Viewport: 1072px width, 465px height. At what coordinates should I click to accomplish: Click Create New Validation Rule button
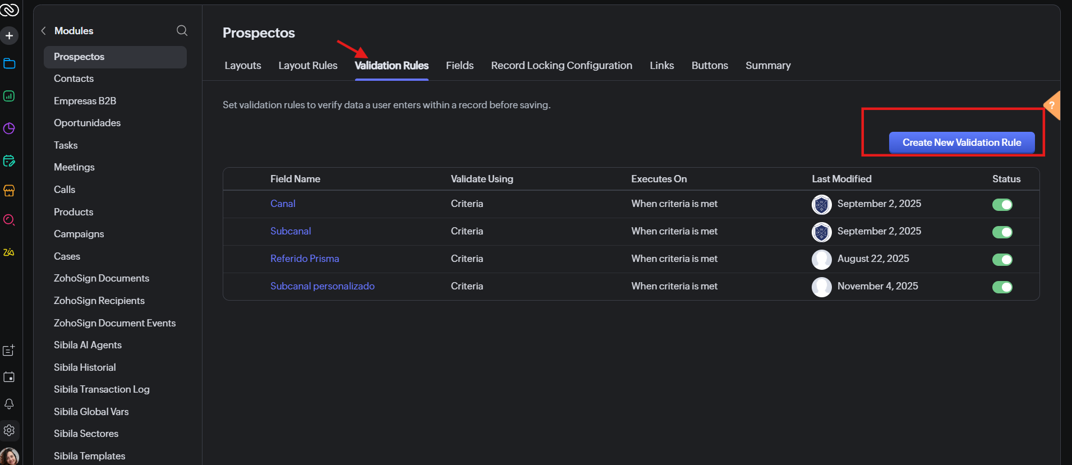click(x=961, y=142)
